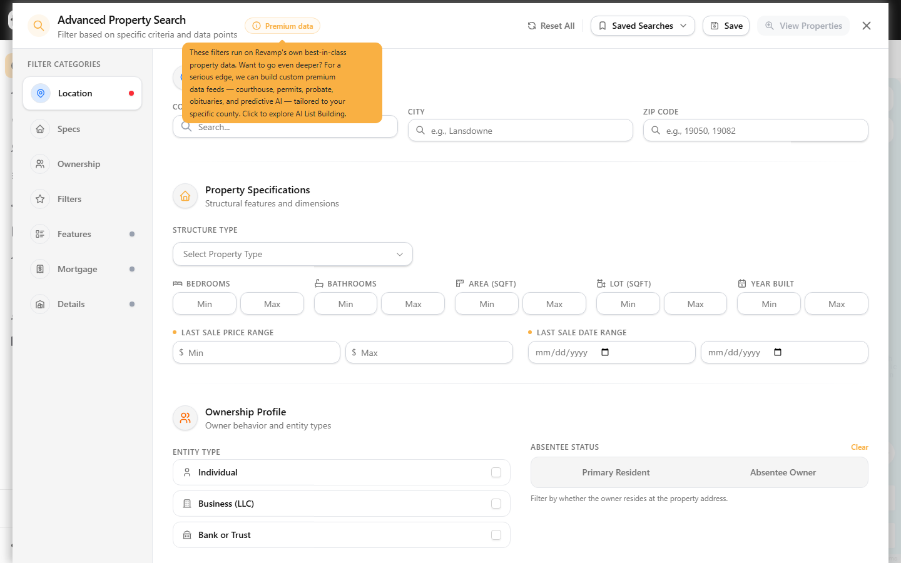
Task: Click the magnifier icon in Zip Code field
Action: click(x=656, y=130)
